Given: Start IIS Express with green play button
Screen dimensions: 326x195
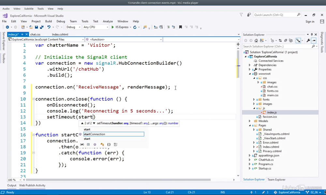Looking at the screenshot, I should [113, 27].
